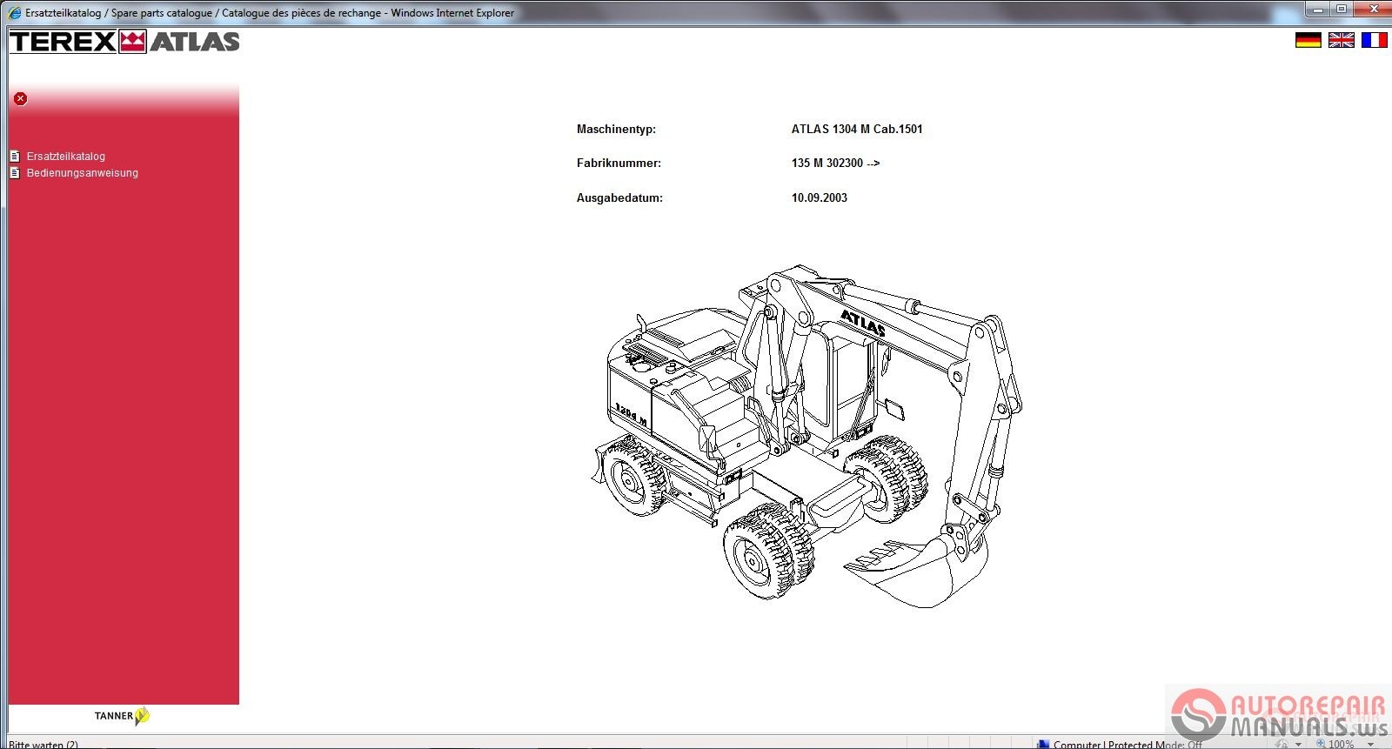Open the Ersatzteilkatalog link
Image resolution: width=1392 pixels, height=749 pixels.
(66, 157)
